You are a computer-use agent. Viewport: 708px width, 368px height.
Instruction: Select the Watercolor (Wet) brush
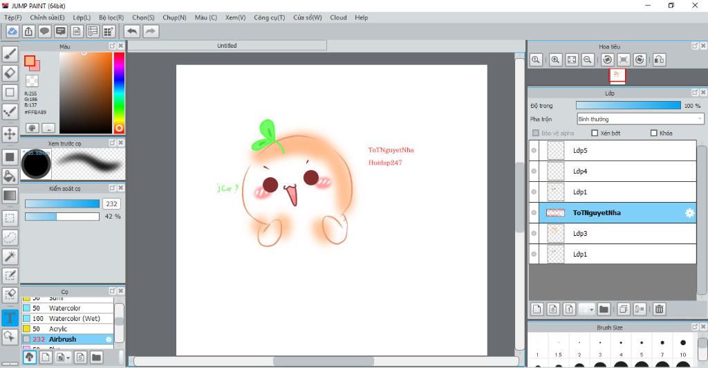point(68,318)
